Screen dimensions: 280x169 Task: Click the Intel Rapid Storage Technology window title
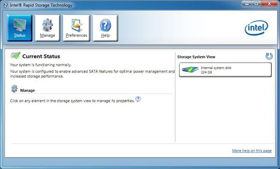click(41, 5)
